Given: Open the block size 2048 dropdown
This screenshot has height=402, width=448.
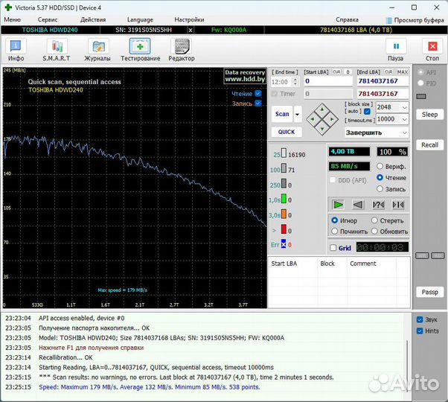Looking at the screenshot, I should 404,107.
